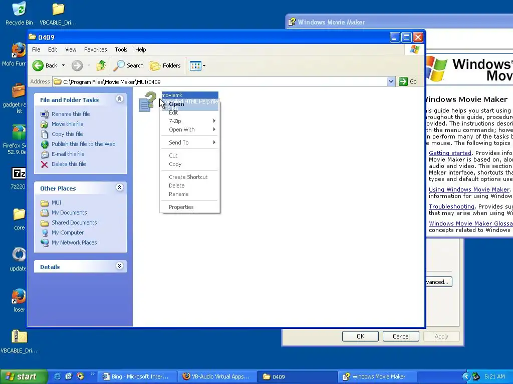
Task: Open the Getting started help link
Action: 450,153
